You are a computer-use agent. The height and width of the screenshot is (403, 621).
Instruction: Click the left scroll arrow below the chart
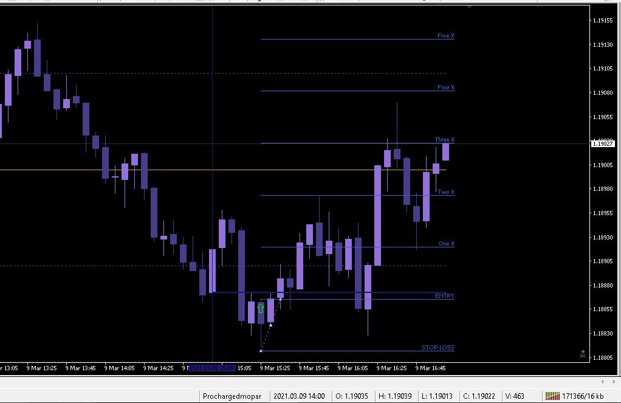click(602, 382)
